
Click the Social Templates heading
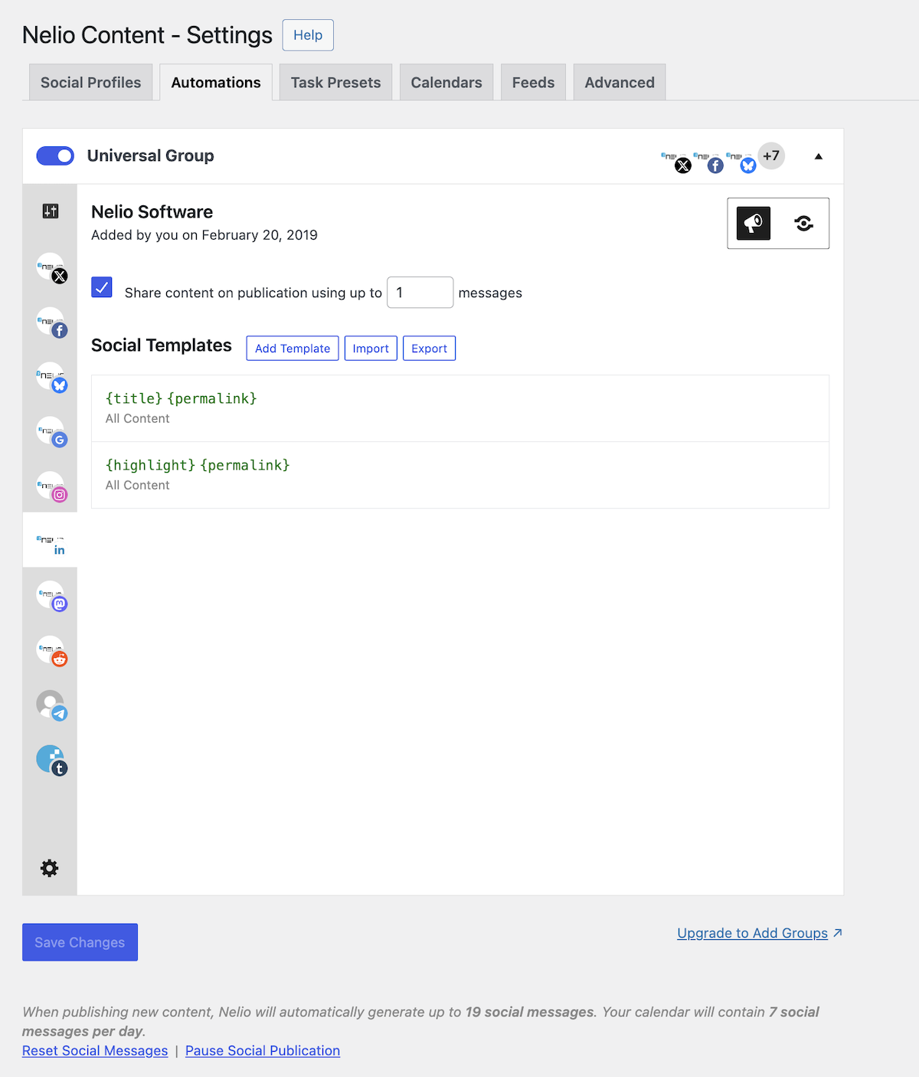162,345
